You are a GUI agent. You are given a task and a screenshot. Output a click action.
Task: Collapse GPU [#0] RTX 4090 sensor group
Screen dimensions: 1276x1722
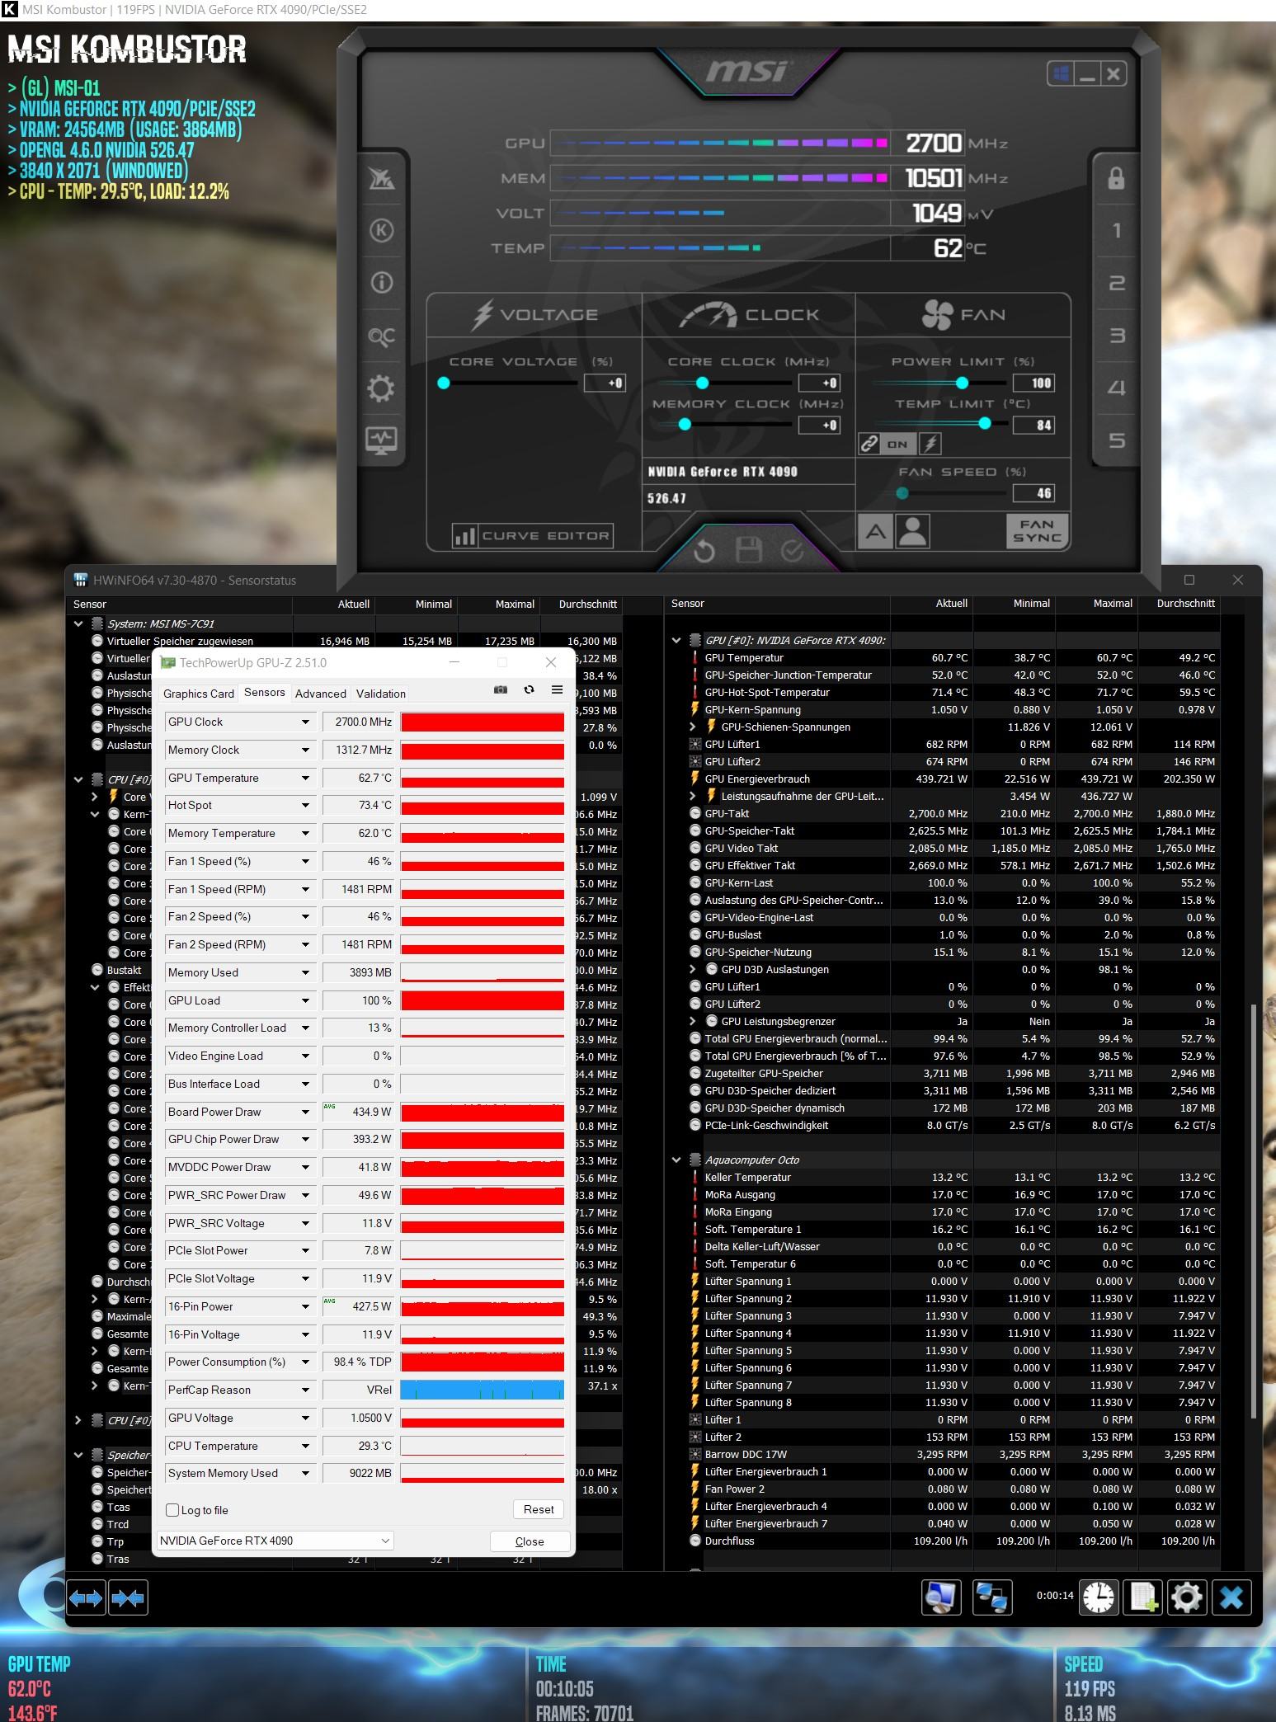tap(677, 640)
